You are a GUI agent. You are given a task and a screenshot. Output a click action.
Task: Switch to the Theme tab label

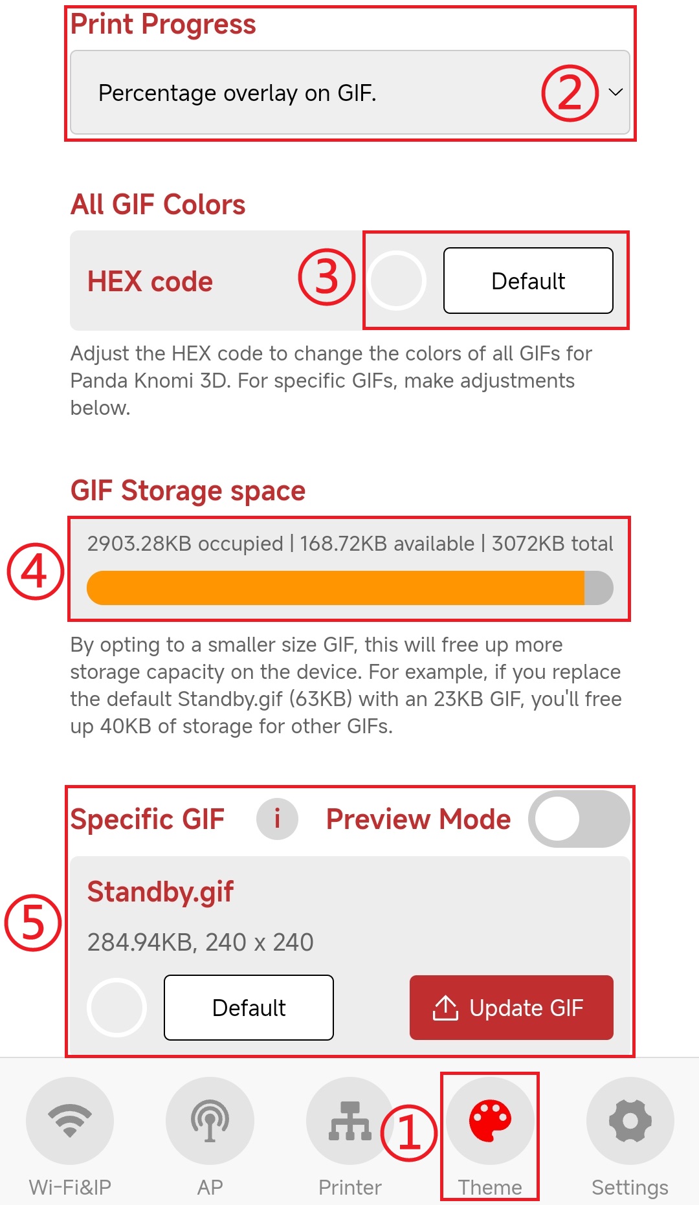coord(490,1187)
